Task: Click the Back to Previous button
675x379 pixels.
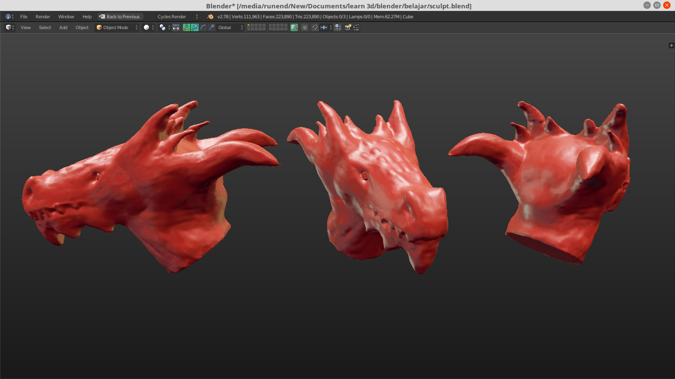Action: coord(120,16)
